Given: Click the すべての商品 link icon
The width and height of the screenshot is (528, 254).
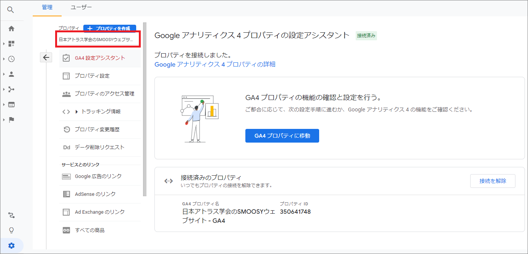Looking at the screenshot, I should tap(66, 230).
